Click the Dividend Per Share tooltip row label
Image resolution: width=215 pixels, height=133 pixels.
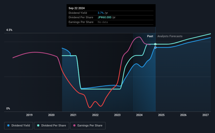(x=81, y=18)
